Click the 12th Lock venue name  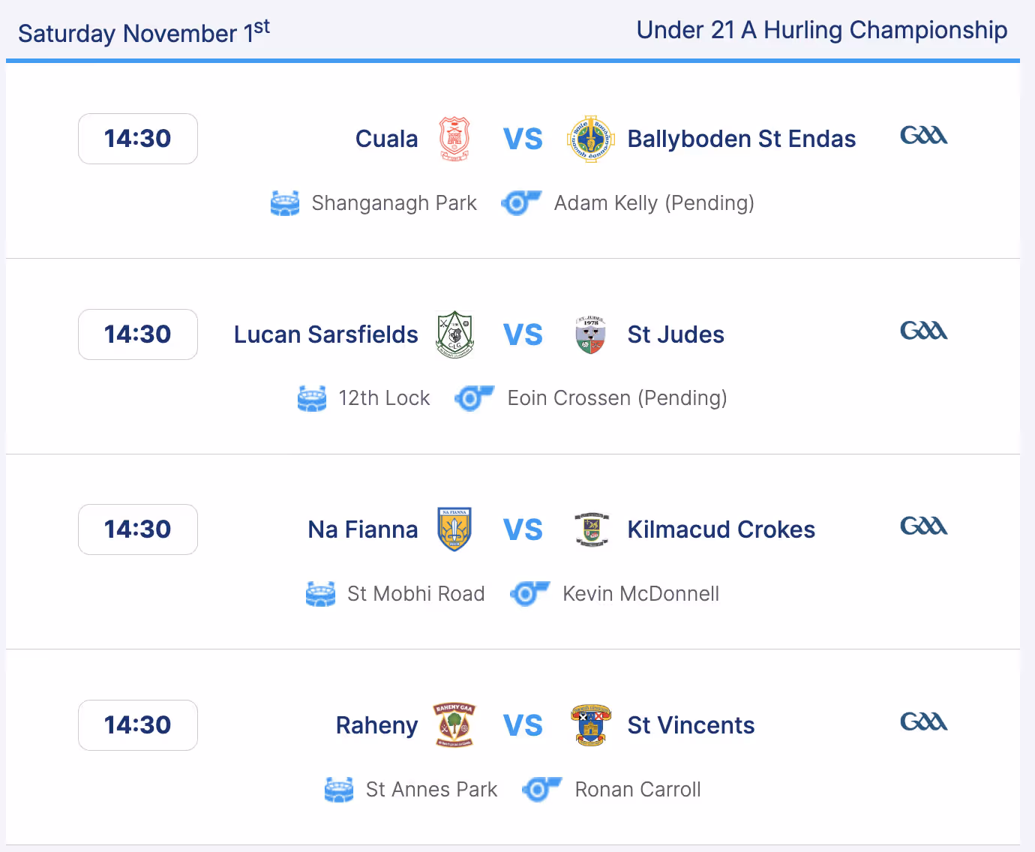coord(384,398)
